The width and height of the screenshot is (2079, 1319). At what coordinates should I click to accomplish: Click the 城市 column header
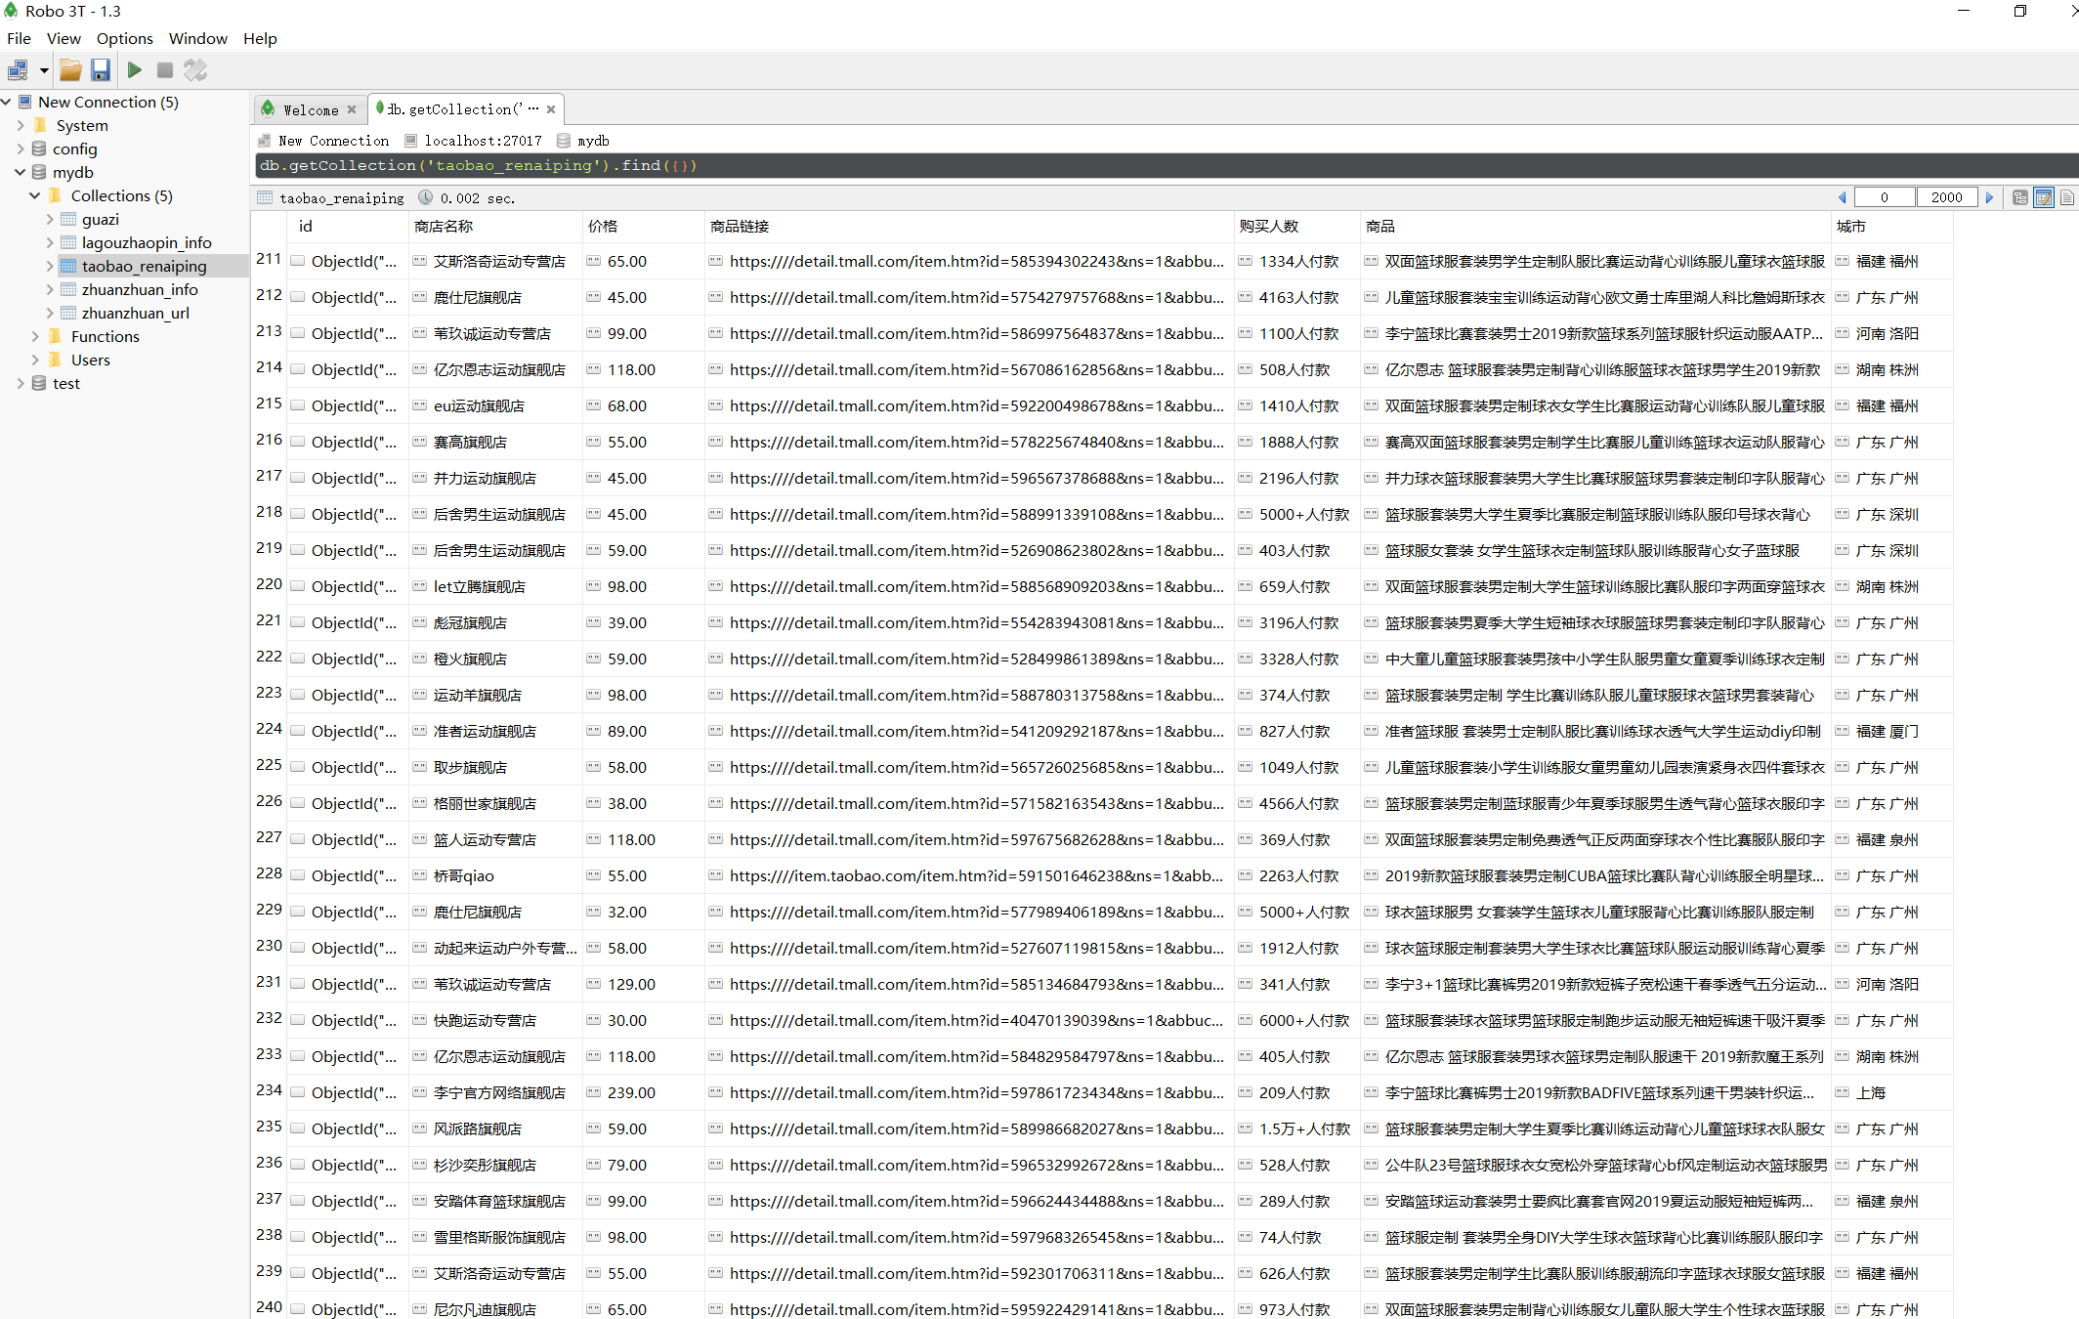[x=1891, y=226]
